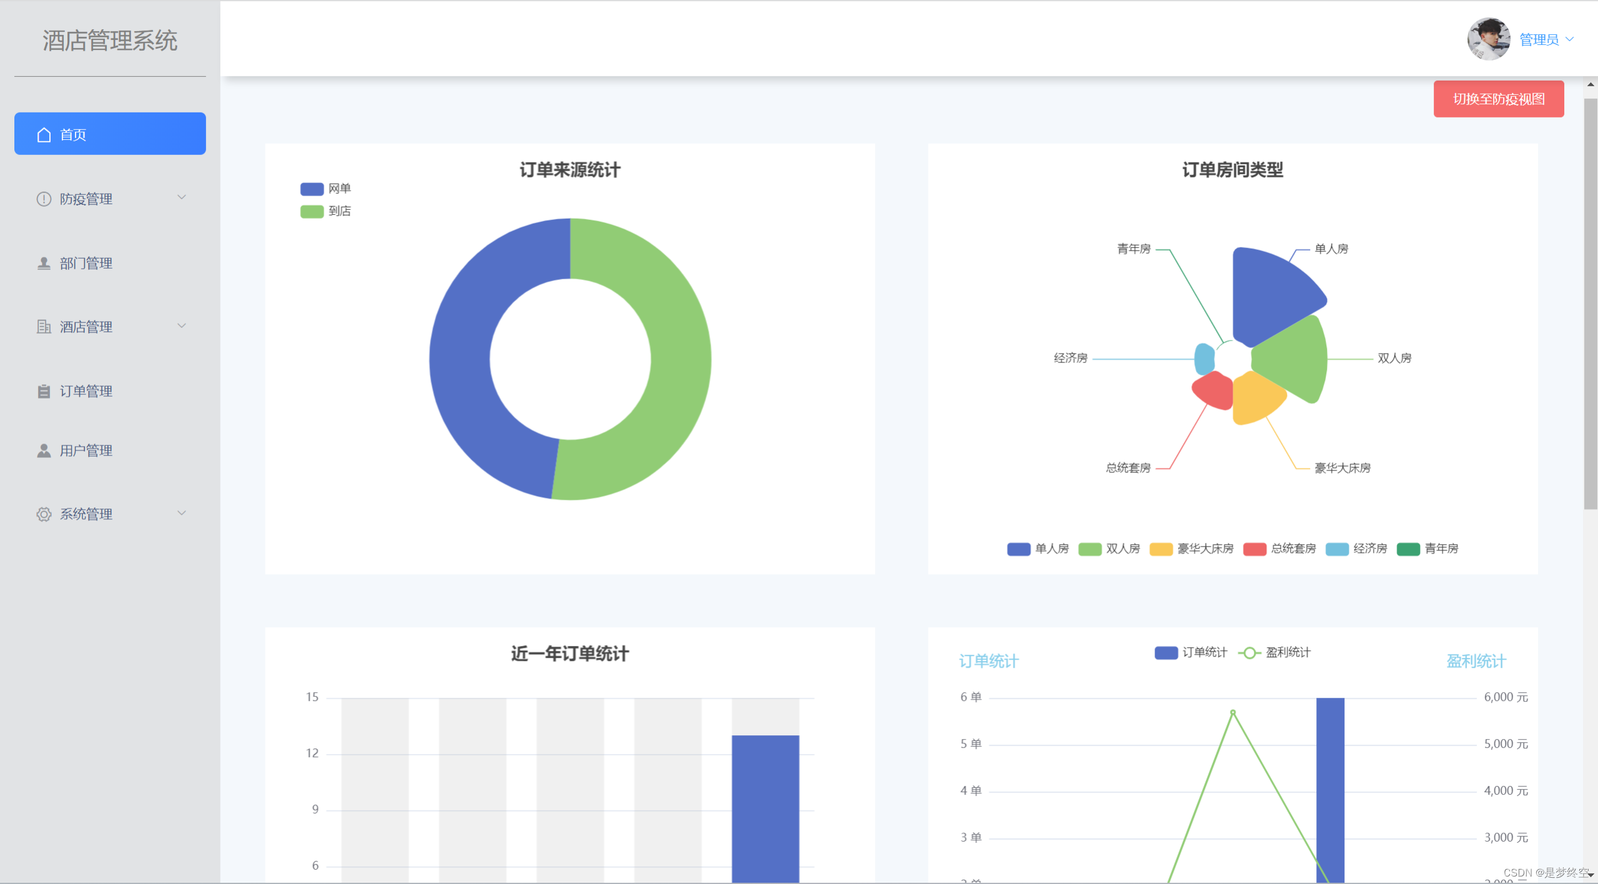
Task: Click the 6,000 元 axis value
Action: coord(1506,697)
